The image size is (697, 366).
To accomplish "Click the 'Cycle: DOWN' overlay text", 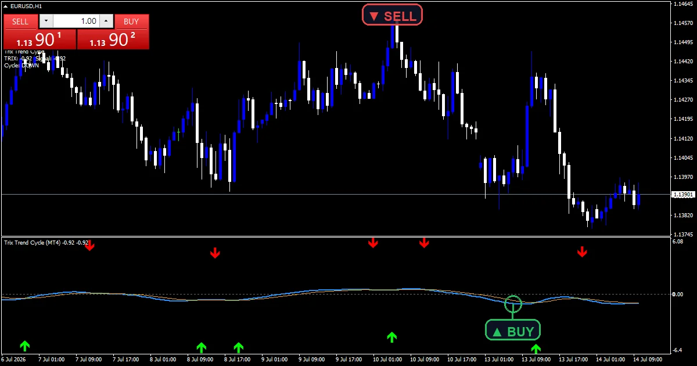I will click(21, 66).
